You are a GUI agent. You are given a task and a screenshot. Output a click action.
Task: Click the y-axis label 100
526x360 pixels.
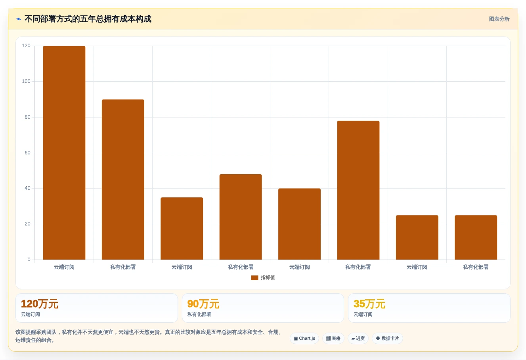pyautogui.click(x=26, y=81)
